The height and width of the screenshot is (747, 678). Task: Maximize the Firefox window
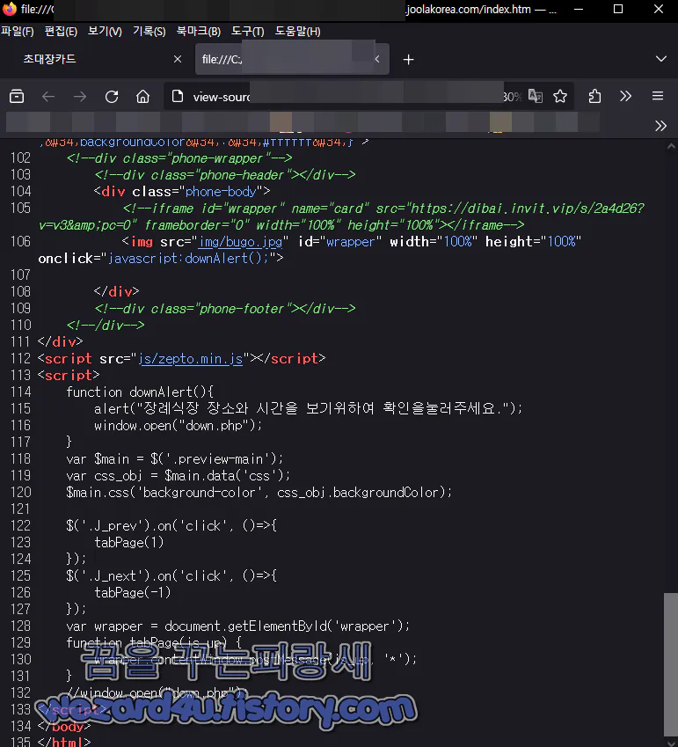click(618, 9)
